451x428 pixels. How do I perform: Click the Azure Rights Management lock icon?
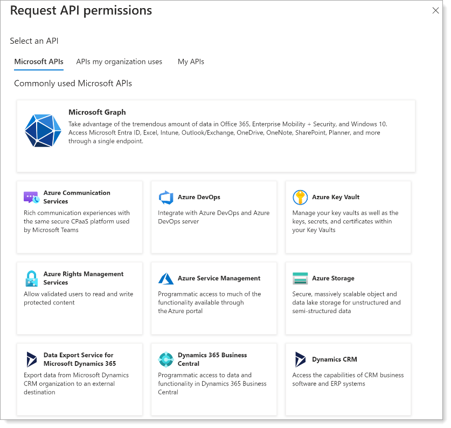click(31, 278)
